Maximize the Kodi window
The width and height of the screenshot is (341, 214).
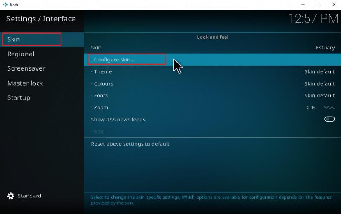click(318, 5)
